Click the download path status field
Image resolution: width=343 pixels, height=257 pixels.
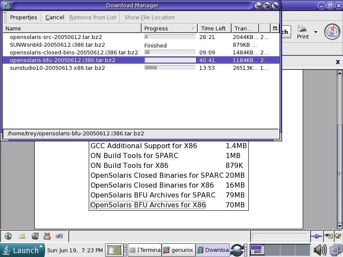(141, 134)
